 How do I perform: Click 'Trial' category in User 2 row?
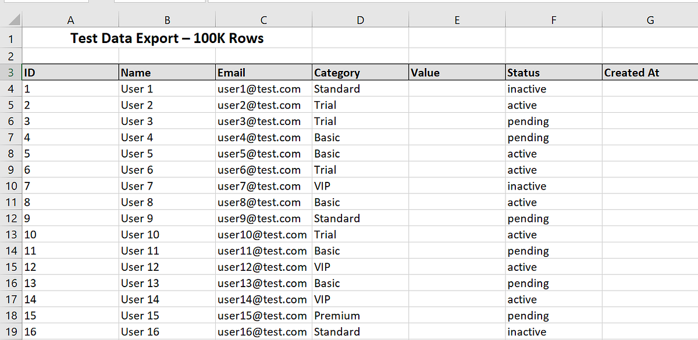click(x=361, y=105)
